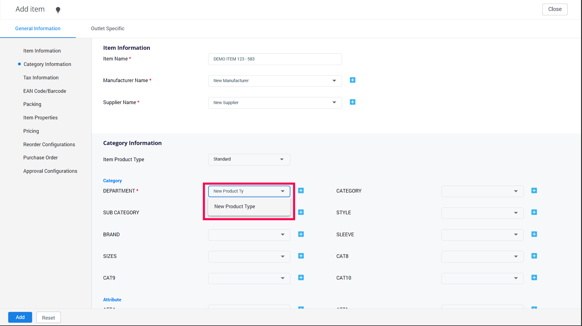582x326 pixels.
Task: Switch to the Outlet Specific tab
Action: click(x=108, y=29)
